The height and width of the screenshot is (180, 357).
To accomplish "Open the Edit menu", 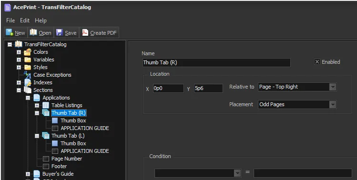I will tap(25, 20).
